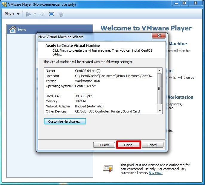Viewport: 205px width, 185px height.
Task: Click the Unity mode toolbar icon
Action: point(60,14)
